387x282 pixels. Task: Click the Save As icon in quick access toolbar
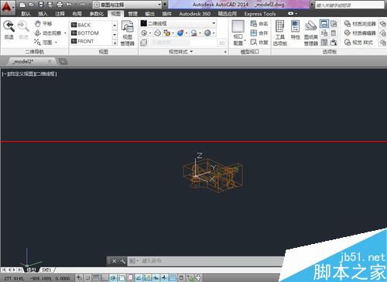point(50,5)
